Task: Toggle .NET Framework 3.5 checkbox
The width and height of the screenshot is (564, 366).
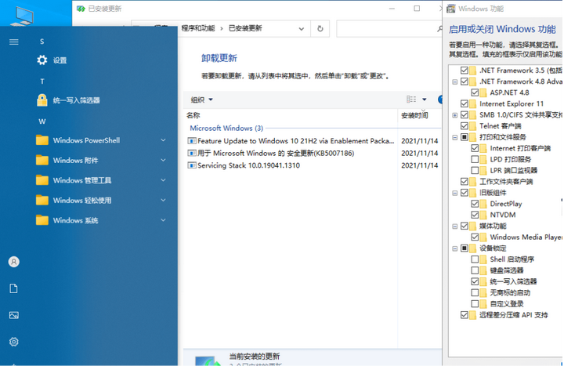Action: (465, 71)
